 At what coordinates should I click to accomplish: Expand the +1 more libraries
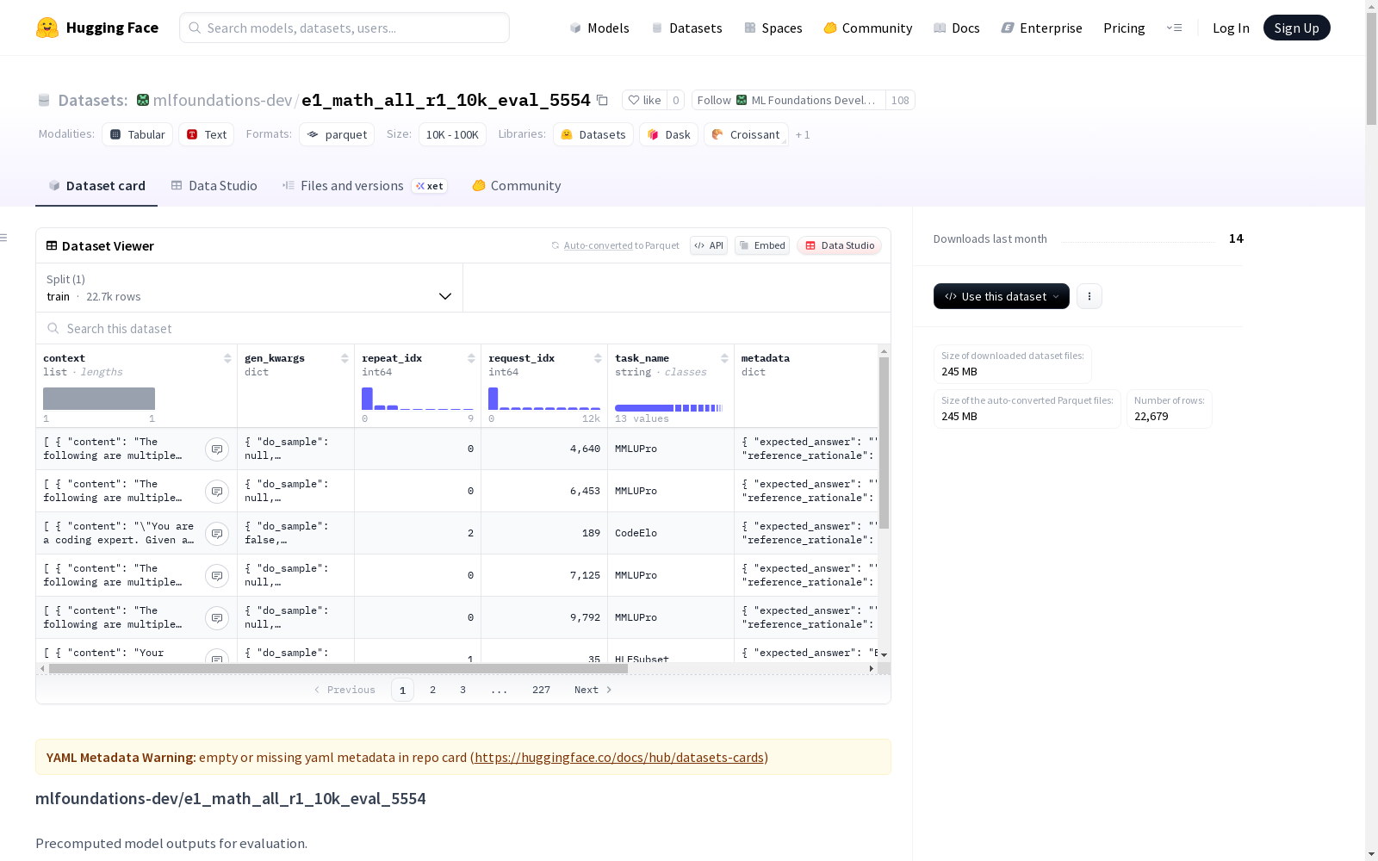click(803, 134)
